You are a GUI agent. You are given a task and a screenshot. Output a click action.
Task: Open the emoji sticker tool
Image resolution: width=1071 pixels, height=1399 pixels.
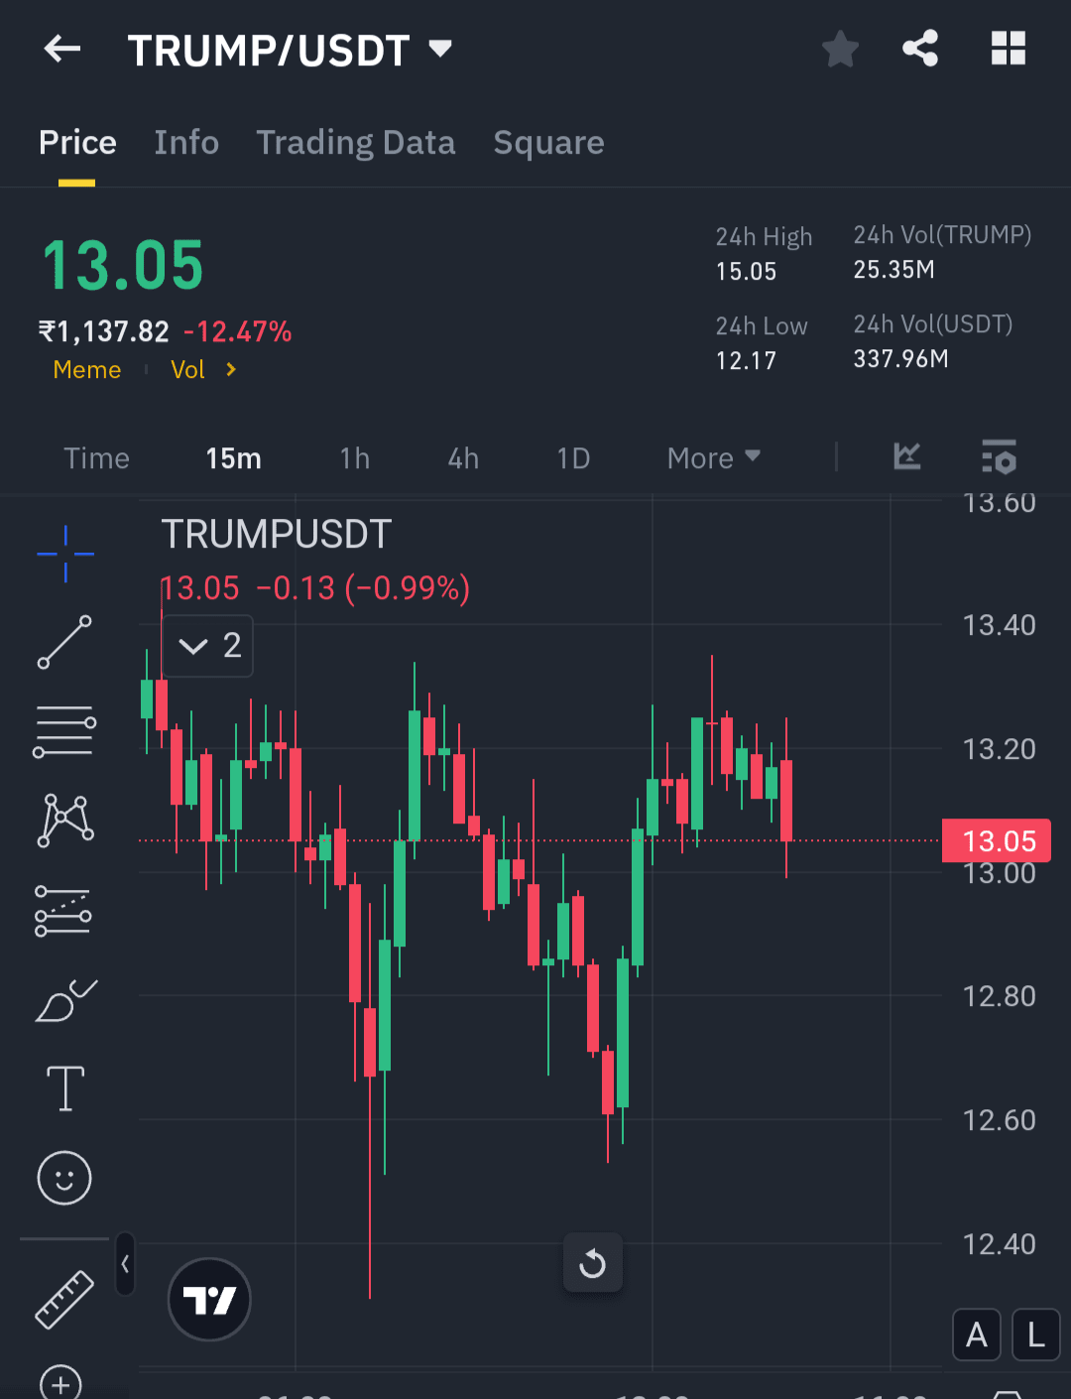coord(64,1178)
